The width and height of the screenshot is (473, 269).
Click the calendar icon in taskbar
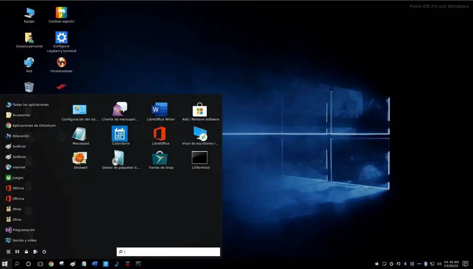(105, 264)
